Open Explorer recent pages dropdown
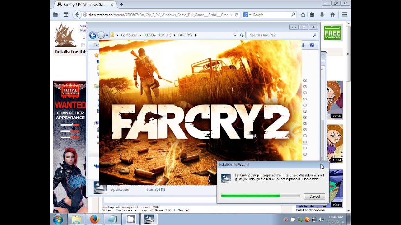The width and height of the screenshot is (401, 225). [x=107, y=35]
